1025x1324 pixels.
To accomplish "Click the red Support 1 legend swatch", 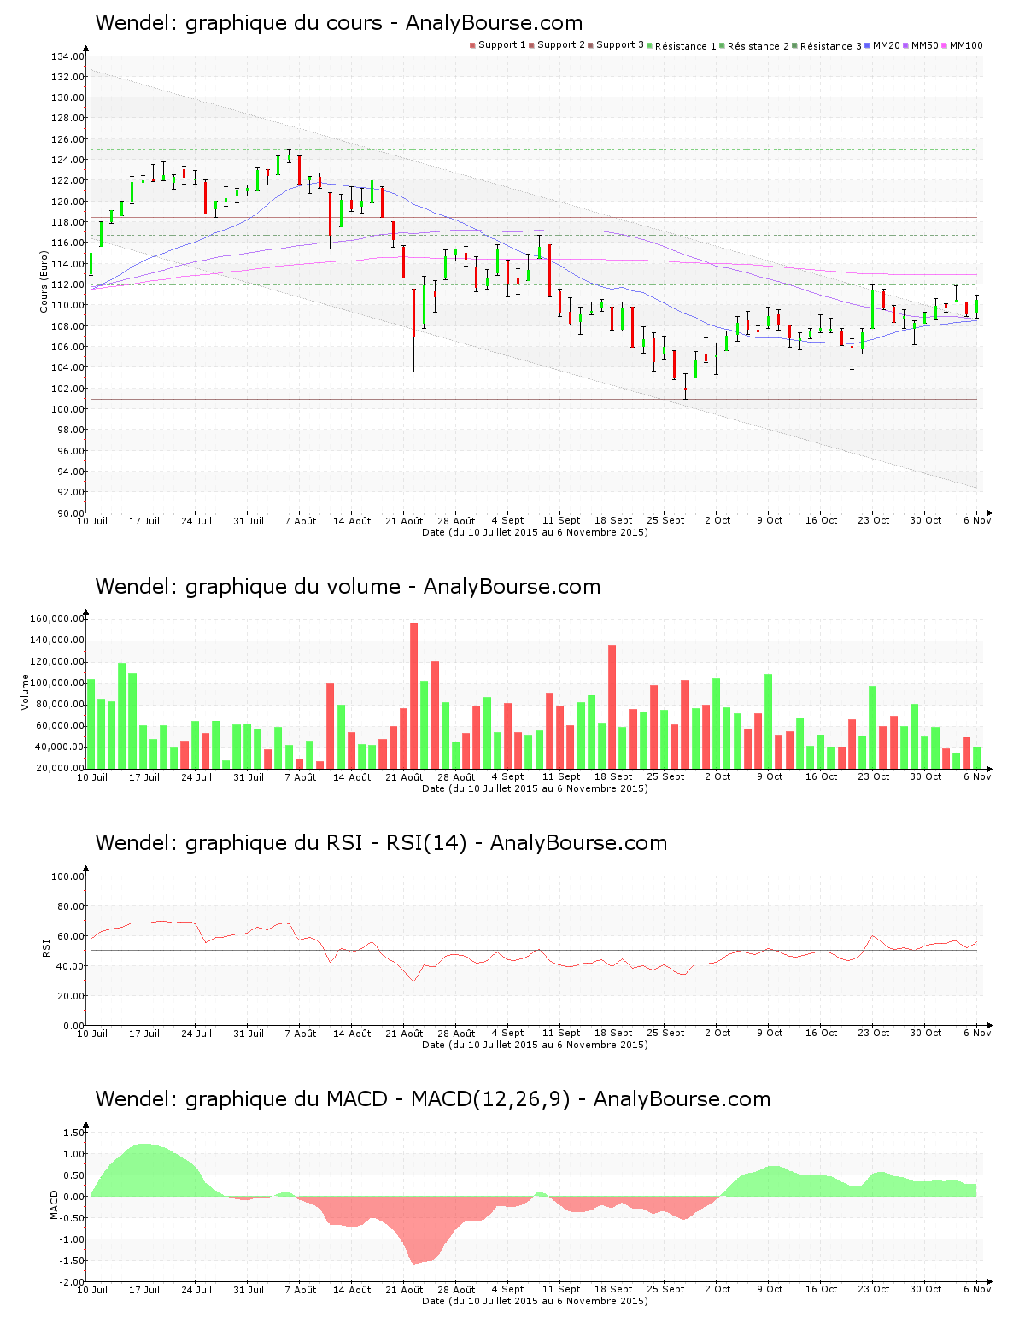I will pyautogui.click(x=472, y=45).
